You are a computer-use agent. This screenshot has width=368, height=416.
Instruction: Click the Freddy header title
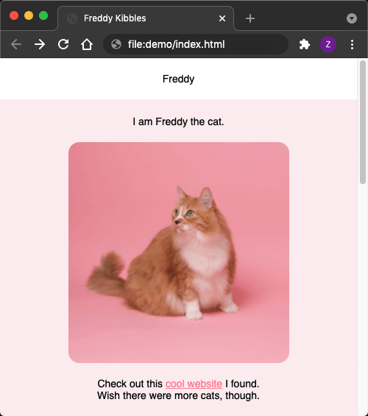178,79
